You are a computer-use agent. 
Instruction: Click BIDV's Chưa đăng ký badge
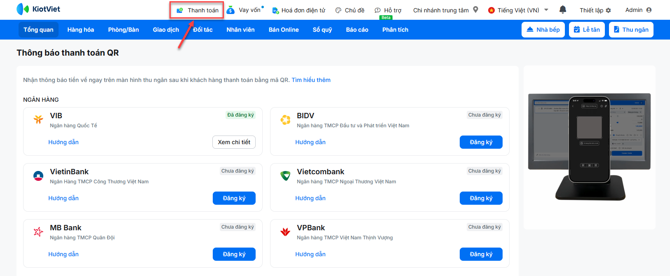[x=484, y=115]
